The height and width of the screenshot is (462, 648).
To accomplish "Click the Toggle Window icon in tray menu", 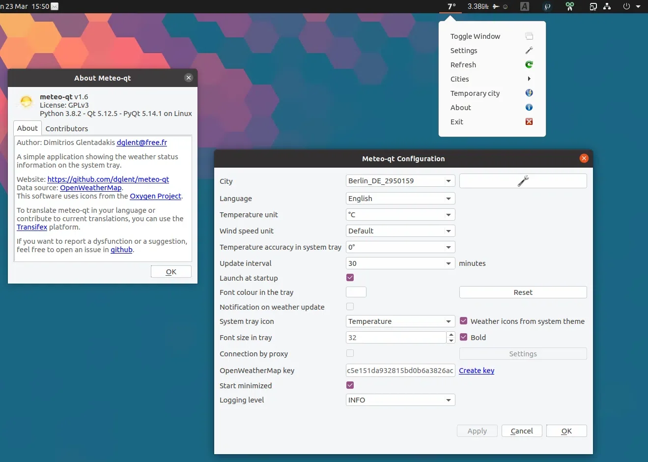I will tap(529, 36).
